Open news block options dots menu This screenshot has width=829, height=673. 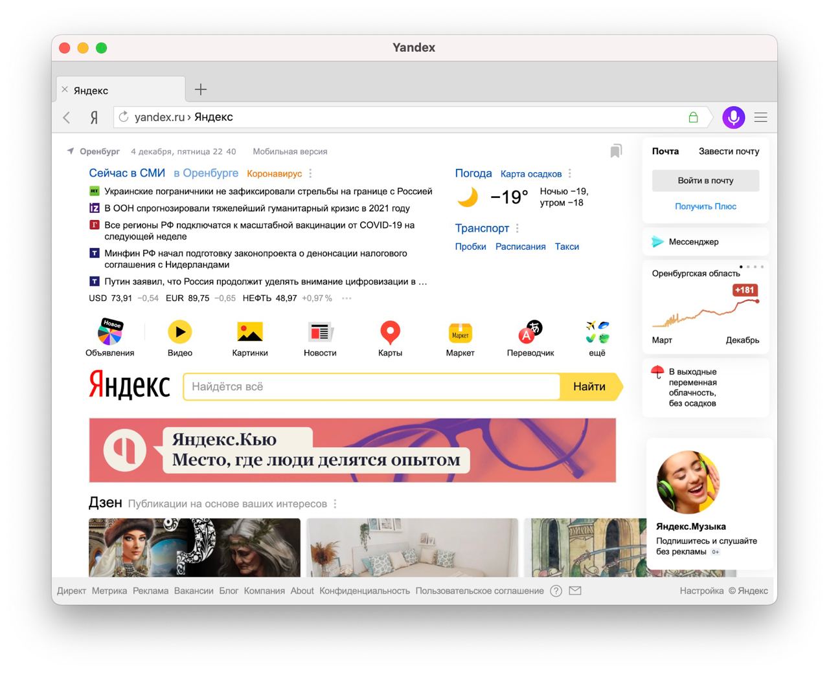coord(311,173)
